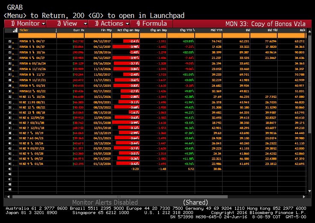Click the -1.40% percent change bar
This screenshot has height=223, width=315.
click(x=134, y=53)
